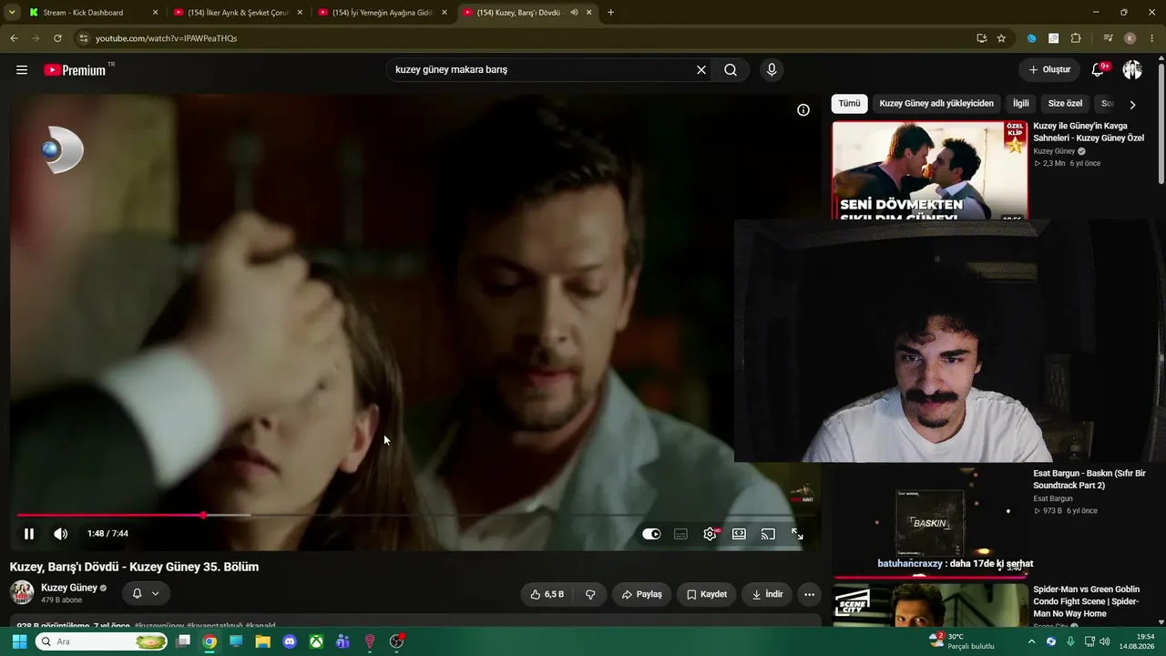Open Kuzey ile Güney'in Kavga Sahneleri thumbnail
The height and width of the screenshot is (656, 1166).
pyautogui.click(x=929, y=170)
